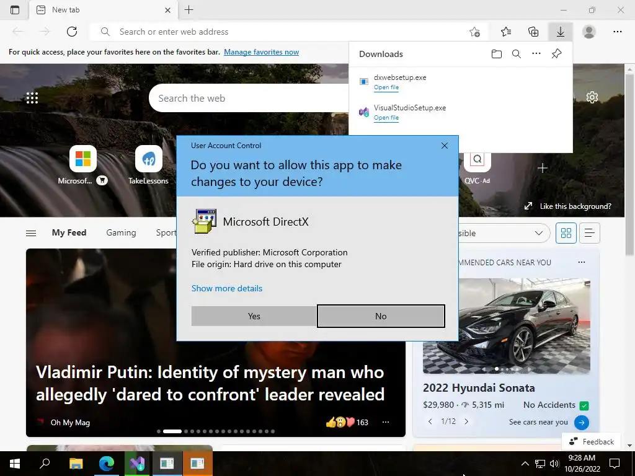Open new tab page settings gear
Image resolution: width=635 pixels, height=476 pixels.
[592, 97]
